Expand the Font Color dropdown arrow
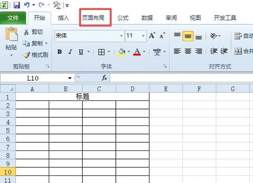Screen dimensions: 253x183 pos(144,52)
